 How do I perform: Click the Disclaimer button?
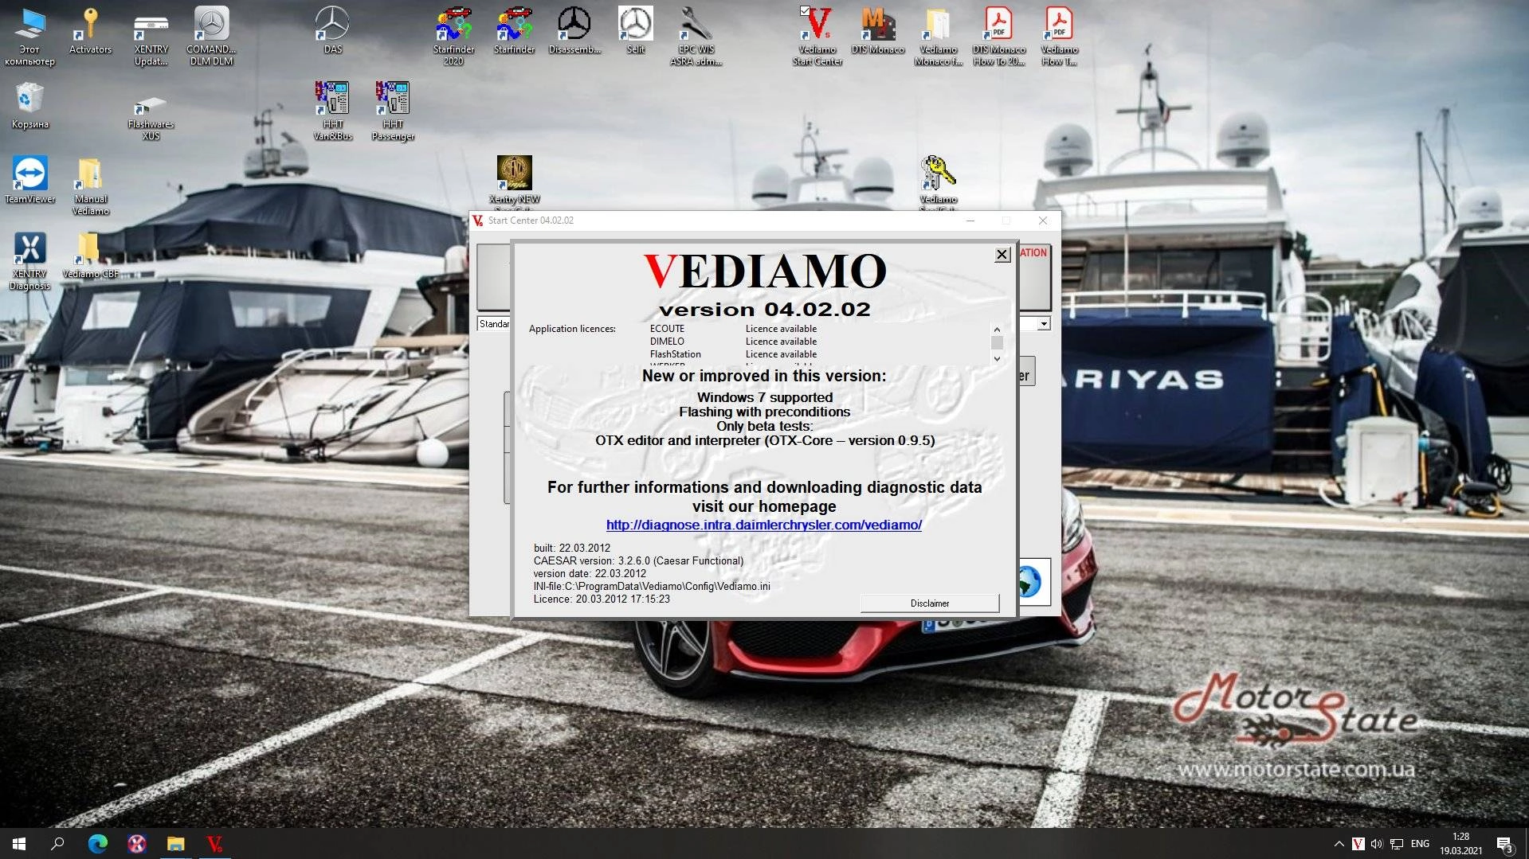click(929, 603)
